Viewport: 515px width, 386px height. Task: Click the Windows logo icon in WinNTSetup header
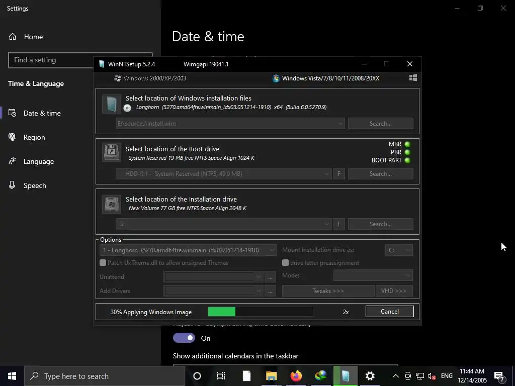click(x=413, y=78)
